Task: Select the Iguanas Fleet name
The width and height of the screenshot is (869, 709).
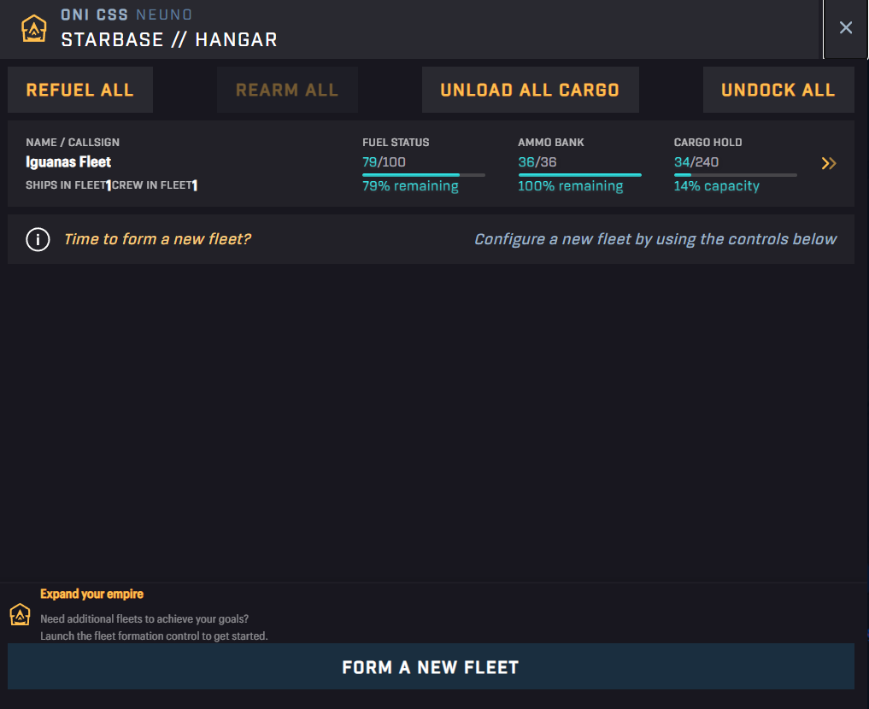Action: [68, 161]
